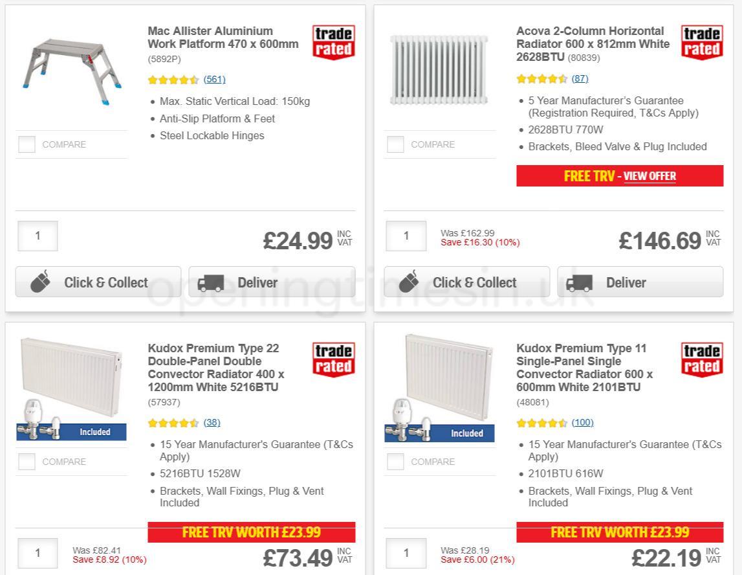Select the Trade Rated badge on Kudox Type 22 radiator
742x575 pixels.
pos(333,361)
